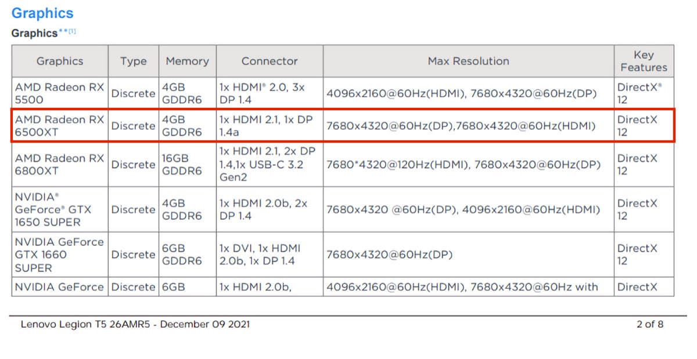Select the highlighted AMD Radeon RX 6500XT cell
Viewport: 697px width, 359px height.
pyautogui.click(x=59, y=125)
